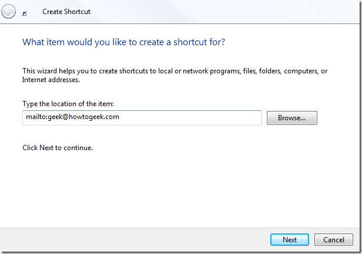Click the Create Shortcut window title

tap(66, 11)
